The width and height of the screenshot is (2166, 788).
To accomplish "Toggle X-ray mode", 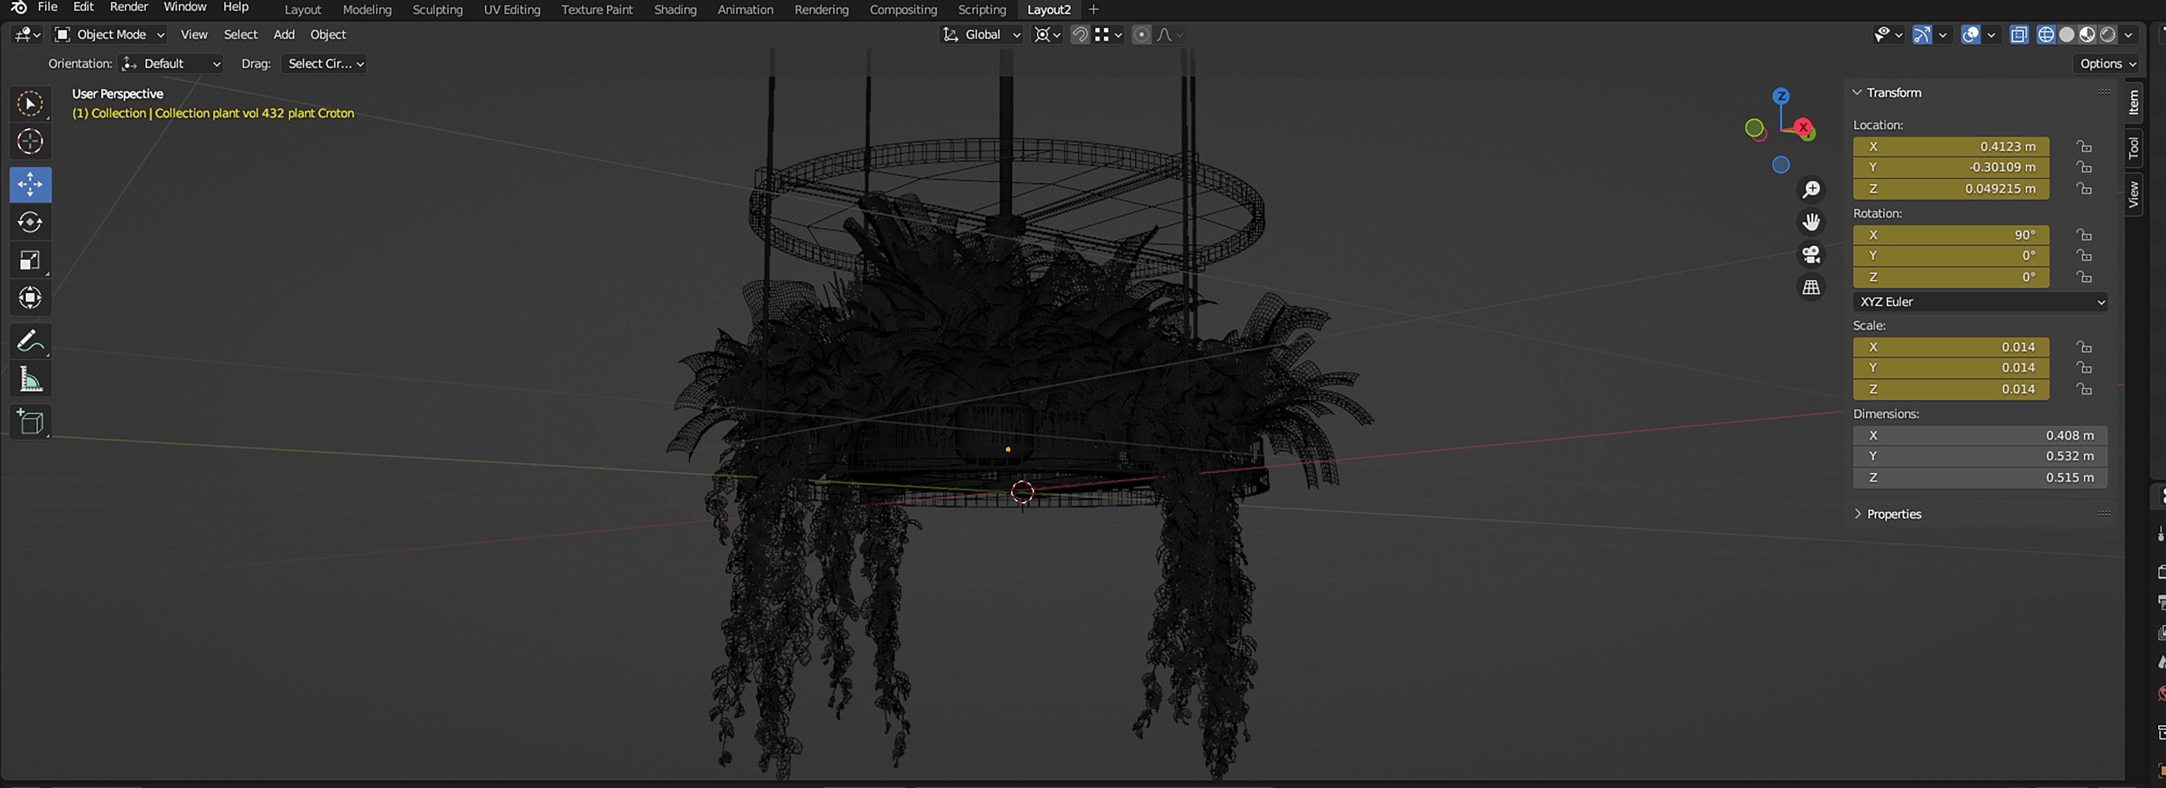I will point(2019,34).
